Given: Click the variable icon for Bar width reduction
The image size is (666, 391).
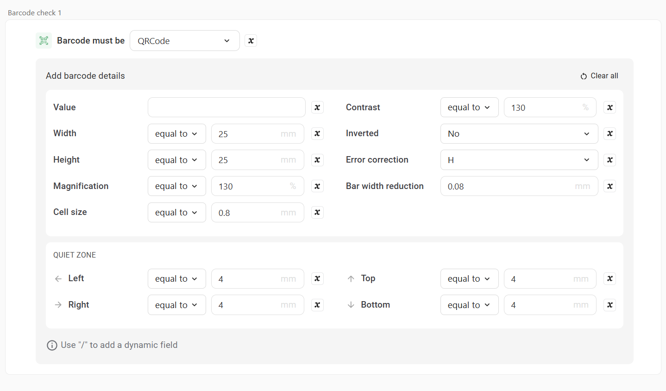Looking at the screenshot, I should (x=610, y=186).
